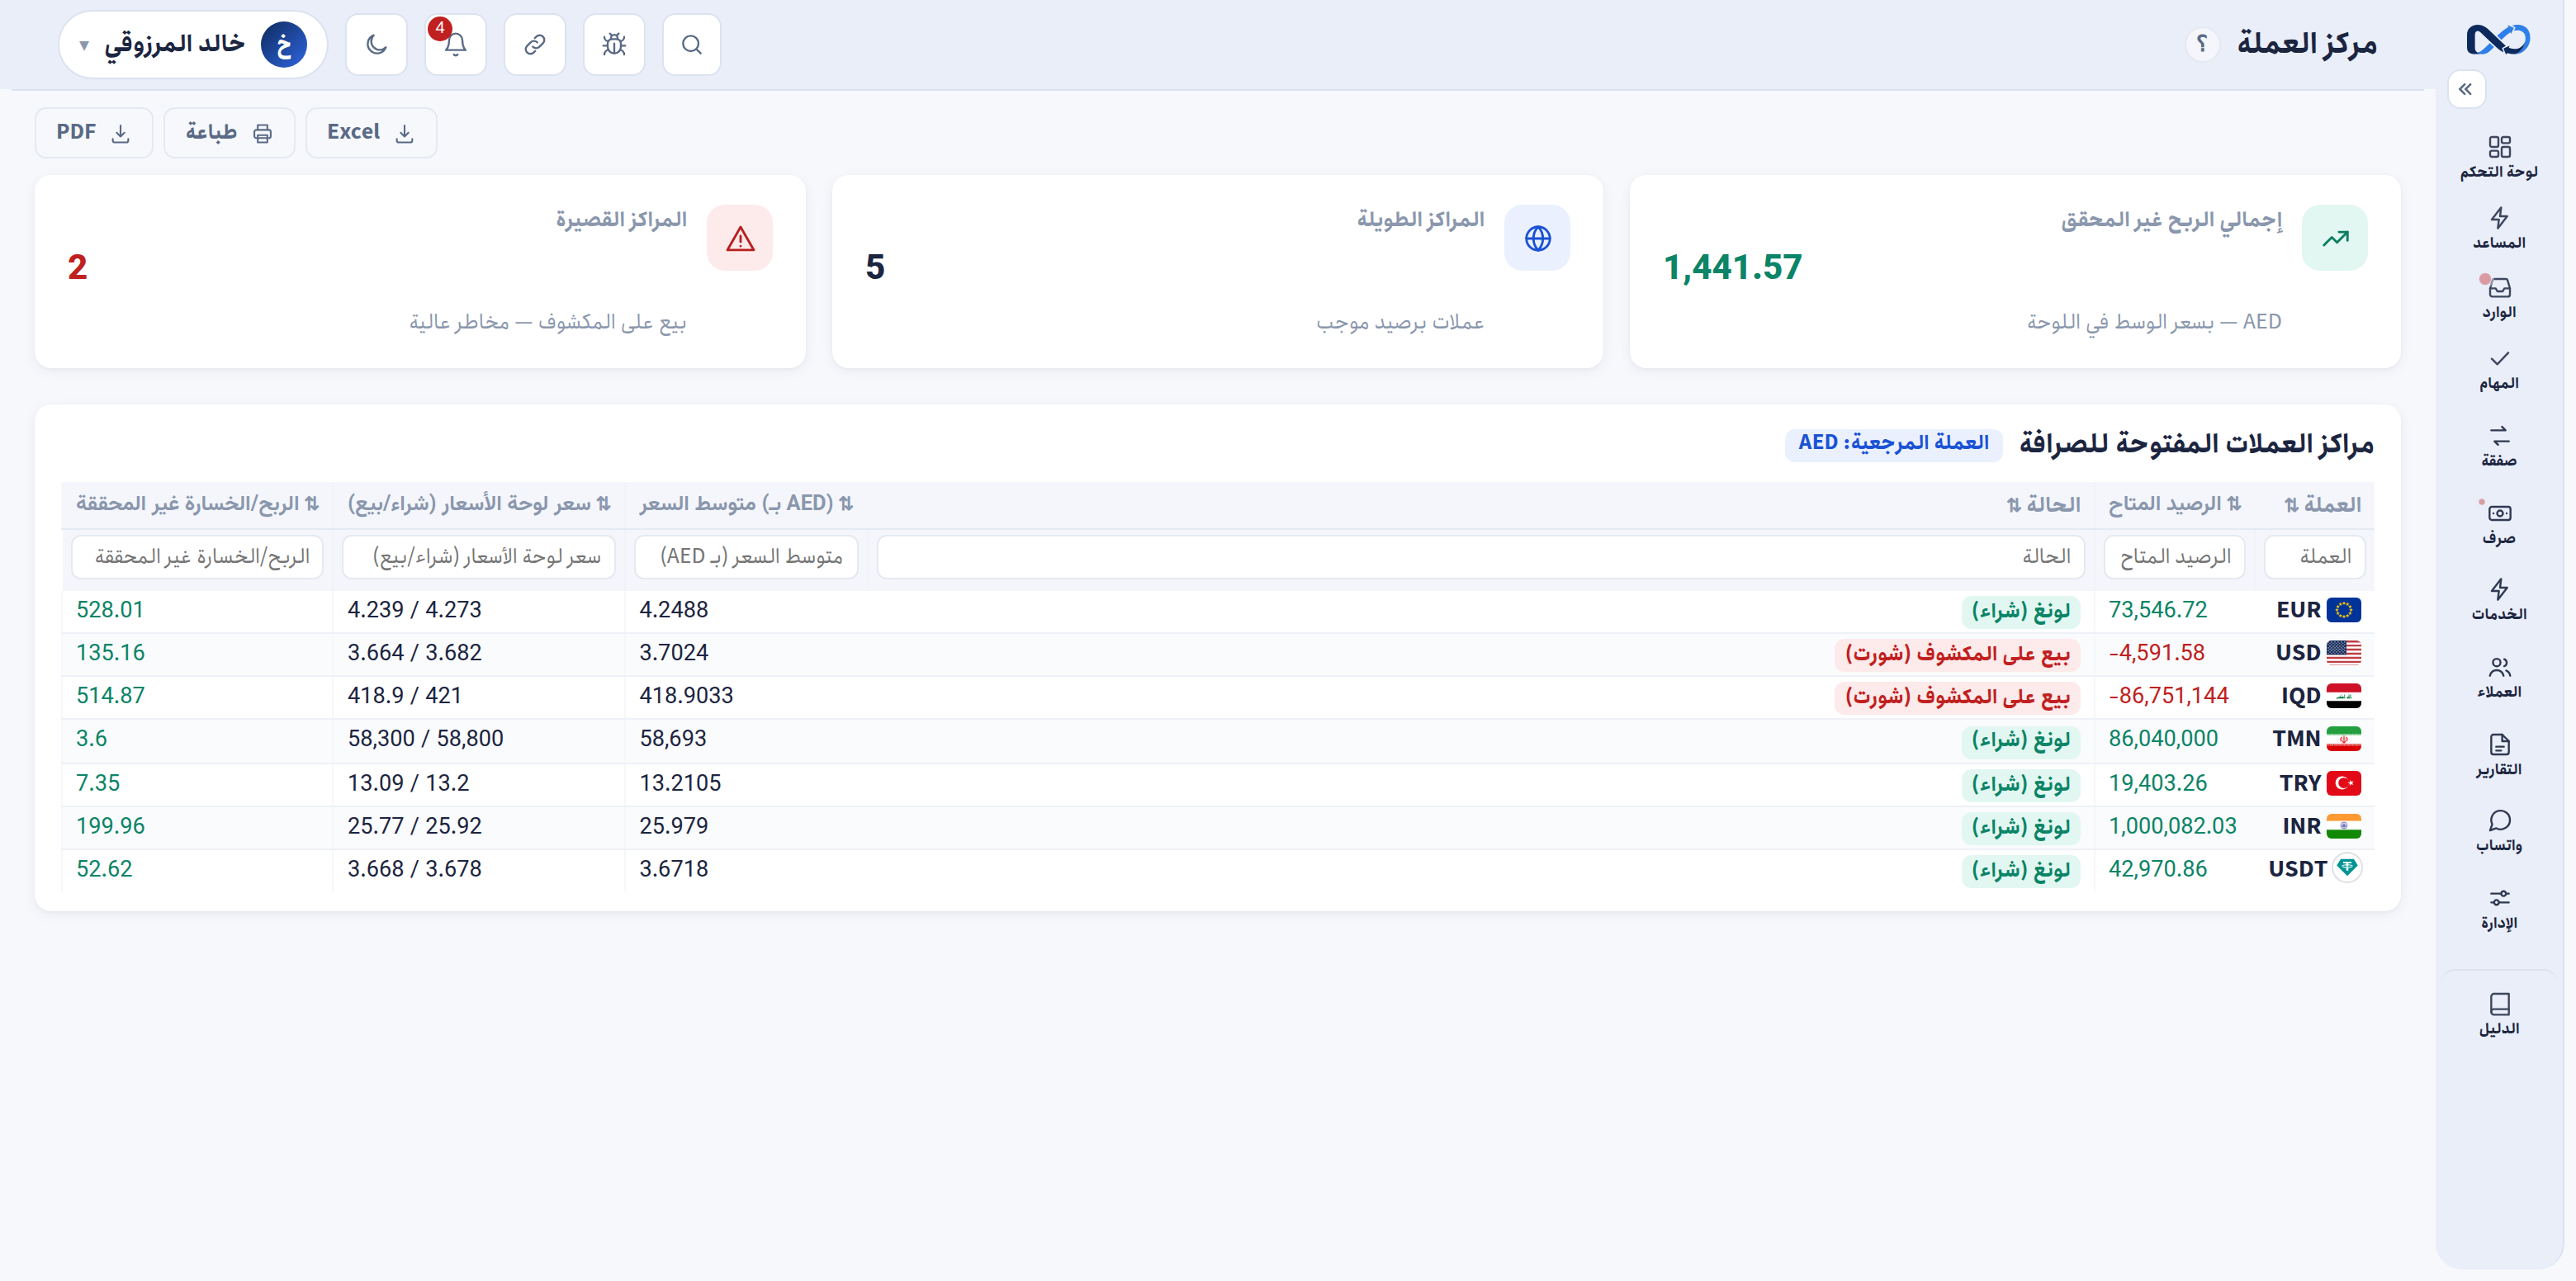Collapse the sidebar with the double chevron
This screenshot has width=2576, height=1281.
(2466, 89)
